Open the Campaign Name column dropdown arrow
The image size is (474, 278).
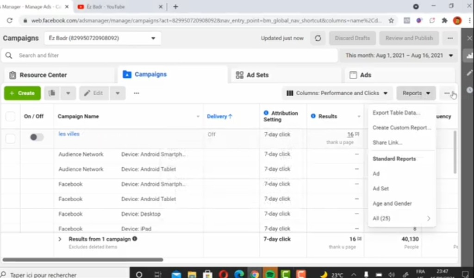point(198,117)
